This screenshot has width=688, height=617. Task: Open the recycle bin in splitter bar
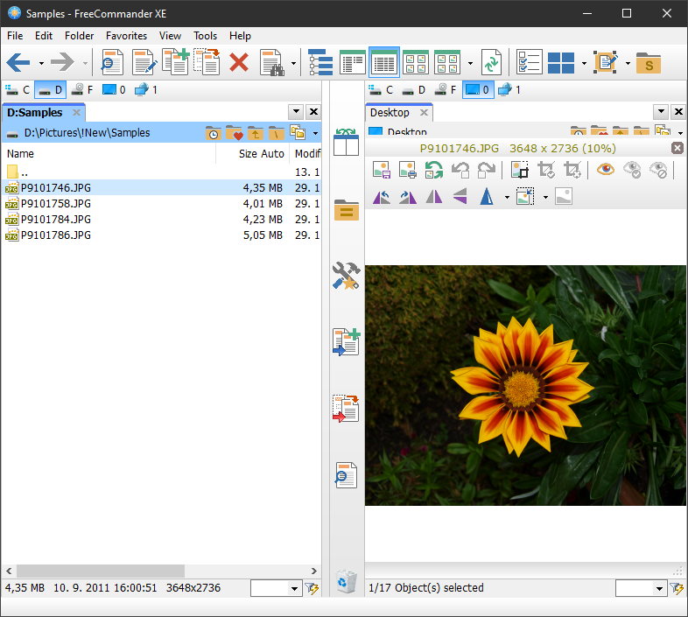pos(346,580)
